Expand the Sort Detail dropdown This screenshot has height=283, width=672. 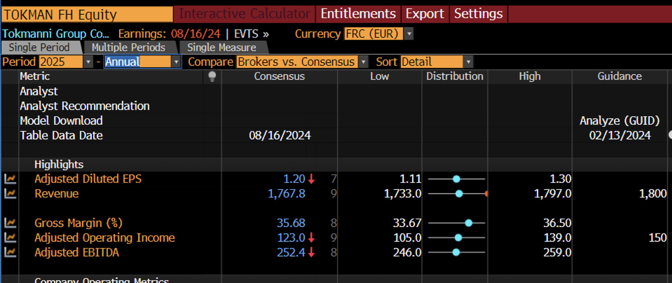[468, 62]
